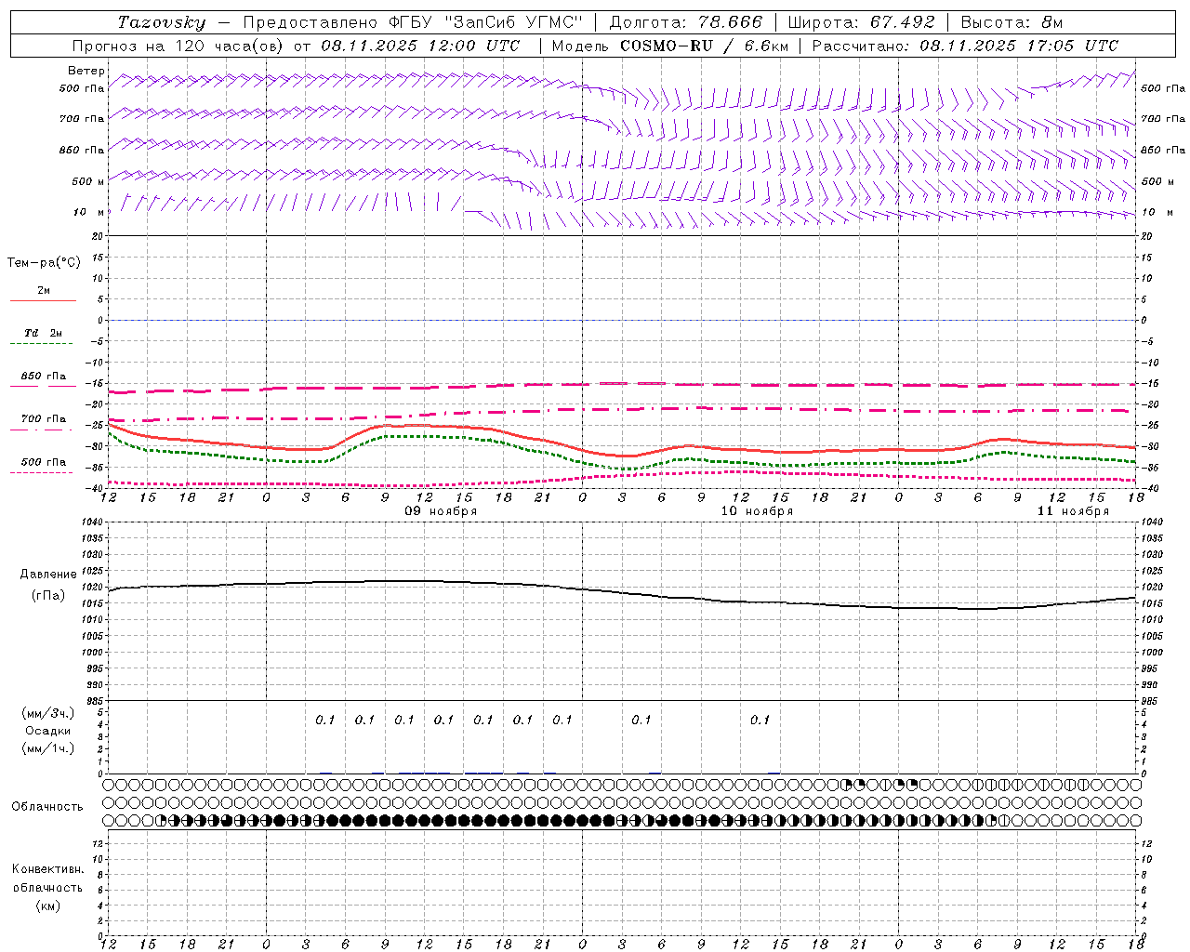The height and width of the screenshot is (952, 1190).
Task: Click the 700 гПа entry in temperature legend
Action: click(43, 419)
